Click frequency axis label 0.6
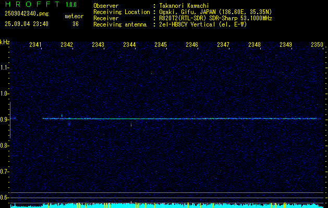This screenshot has width=328, height=208. [4, 198]
